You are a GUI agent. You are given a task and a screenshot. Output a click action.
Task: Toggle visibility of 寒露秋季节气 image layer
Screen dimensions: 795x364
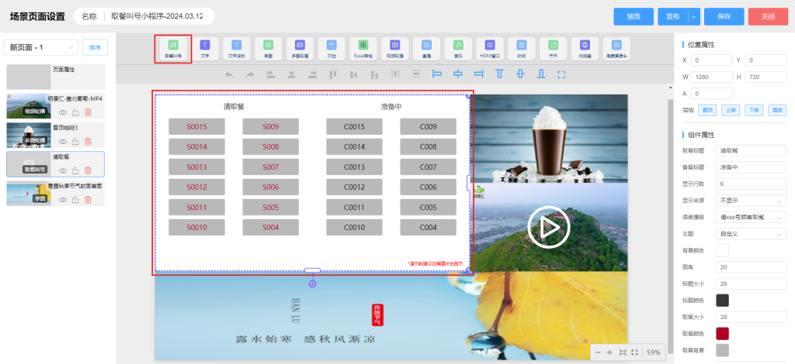click(63, 200)
